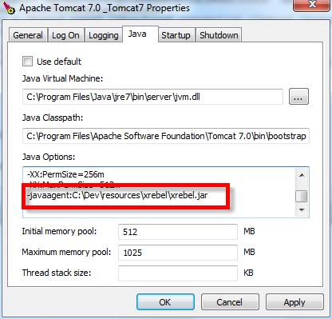Switch to the Startup tab
This screenshot has height=319, width=332.
[176, 35]
